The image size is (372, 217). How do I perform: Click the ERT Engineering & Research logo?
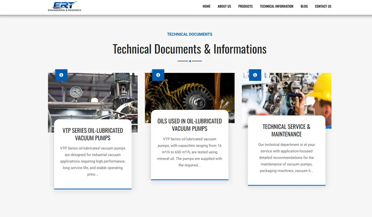[64, 6]
